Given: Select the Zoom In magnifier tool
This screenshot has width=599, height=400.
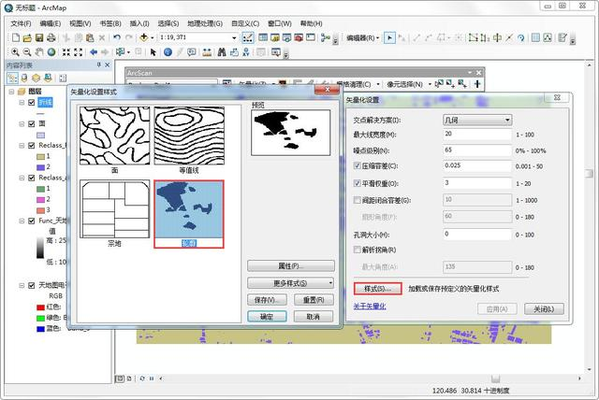Looking at the screenshot, I should pyautogui.click(x=15, y=52).
